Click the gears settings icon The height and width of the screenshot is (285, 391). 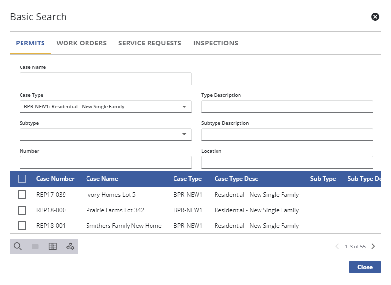coord(70,246)
